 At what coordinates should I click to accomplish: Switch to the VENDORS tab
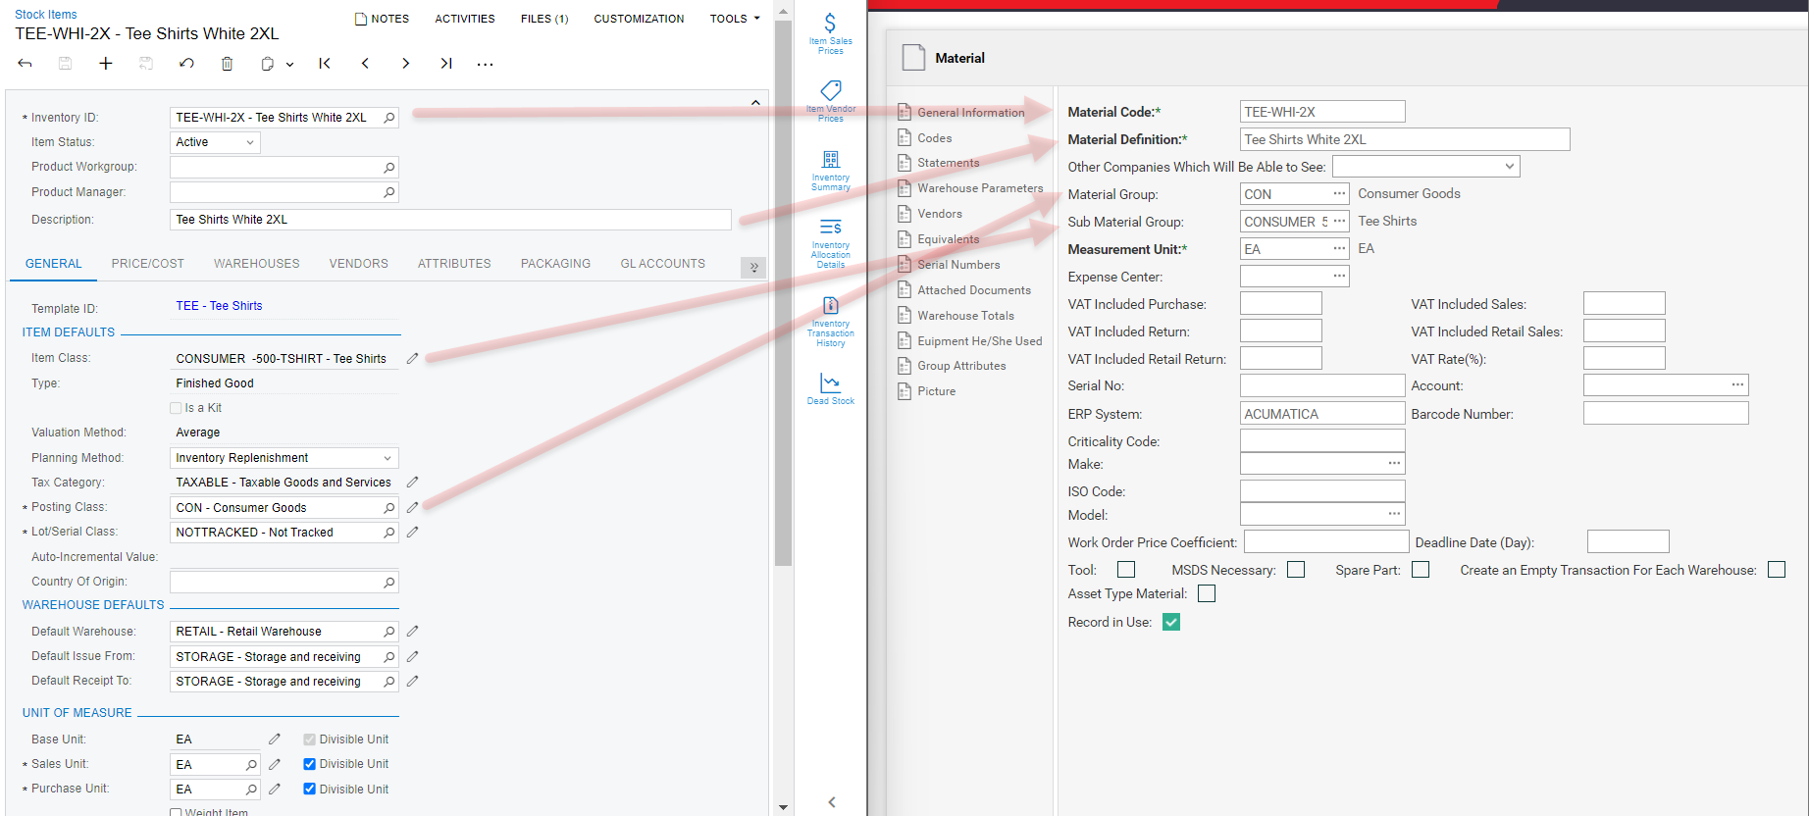359,264
